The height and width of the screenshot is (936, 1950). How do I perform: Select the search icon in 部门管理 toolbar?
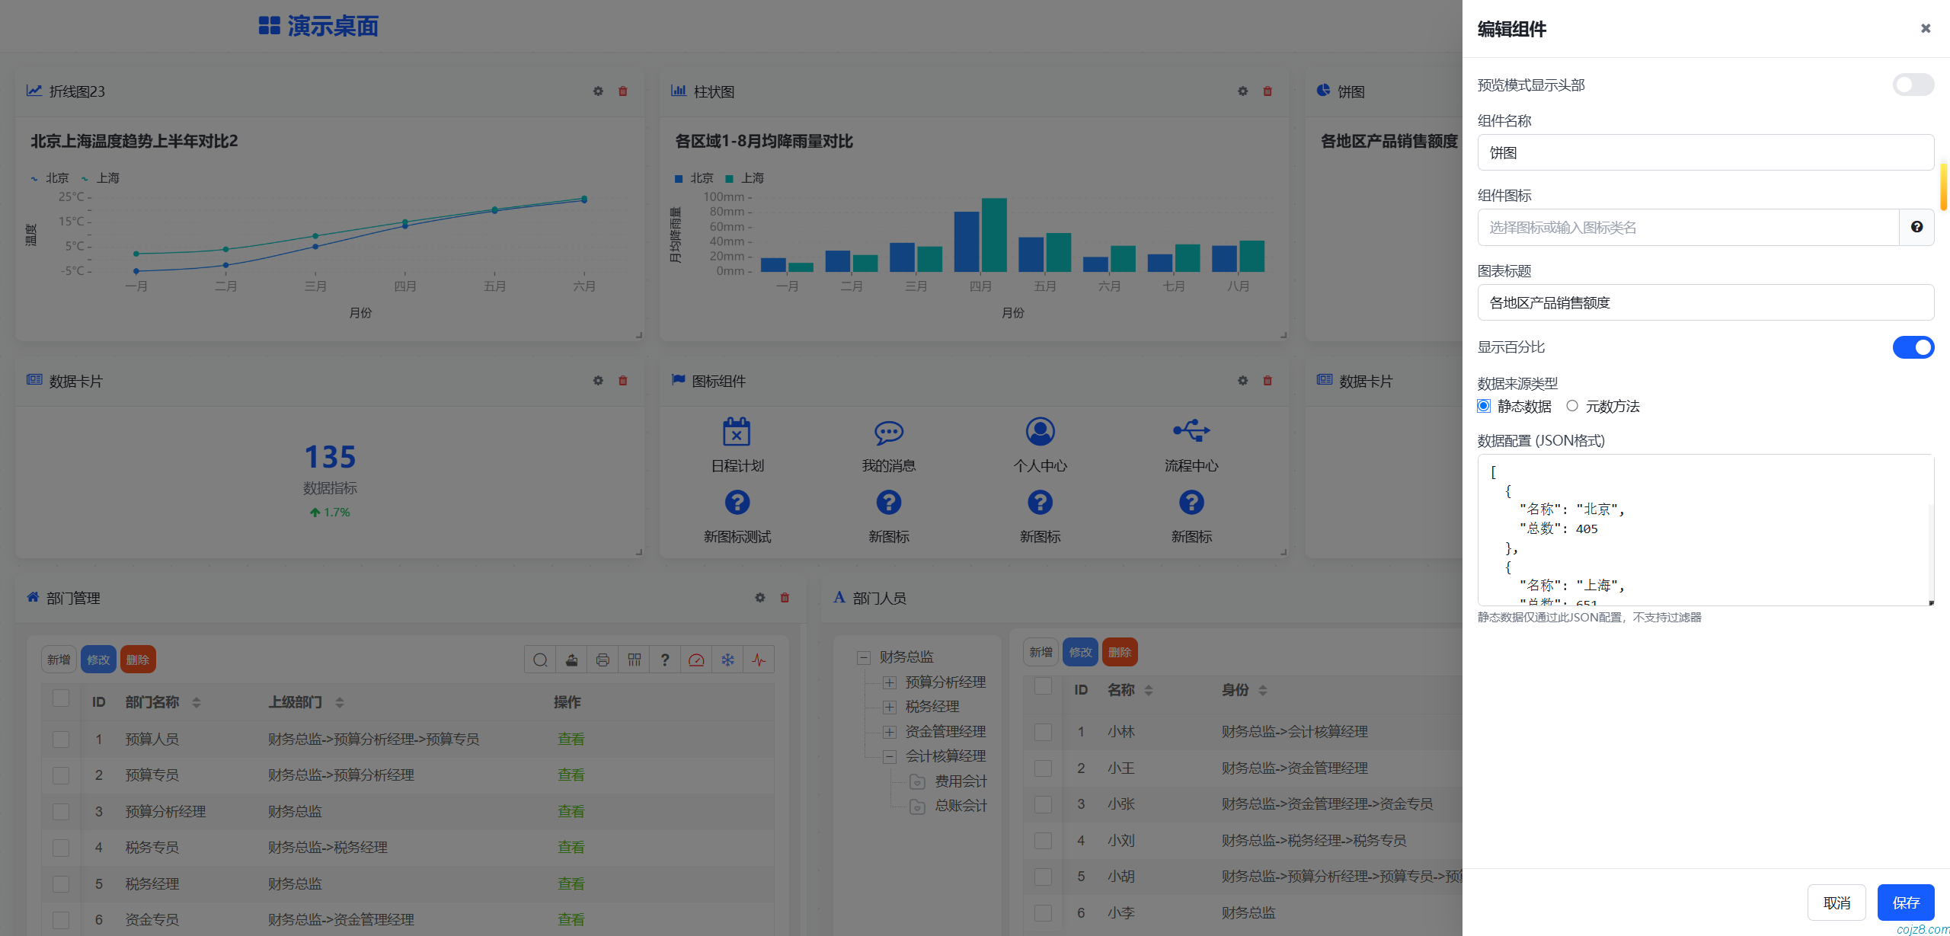540,660
